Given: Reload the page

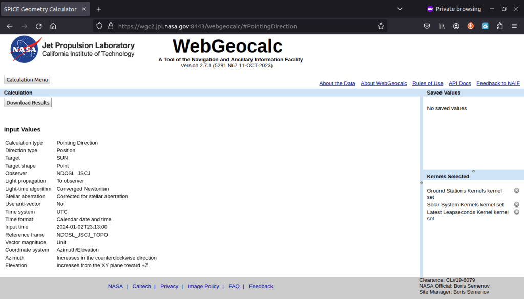Looking at the screenshot, I should (x=38, y=26).
